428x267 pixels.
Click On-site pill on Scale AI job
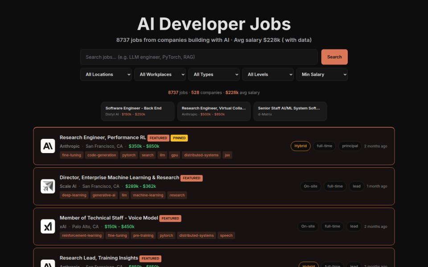point(311,186)
